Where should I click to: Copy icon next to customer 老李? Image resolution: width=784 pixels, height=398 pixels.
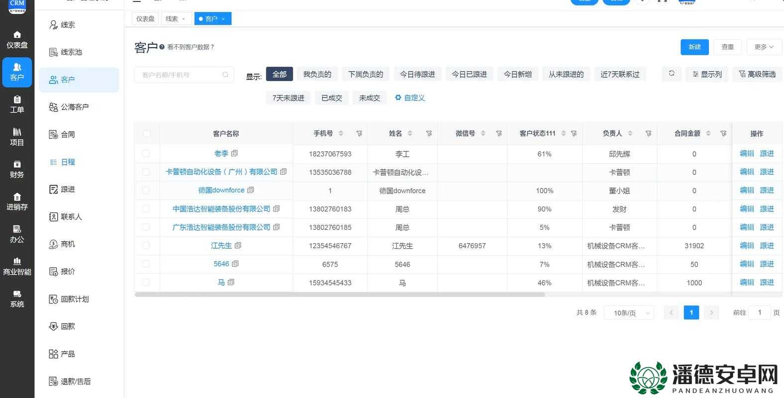coord(234,153)
